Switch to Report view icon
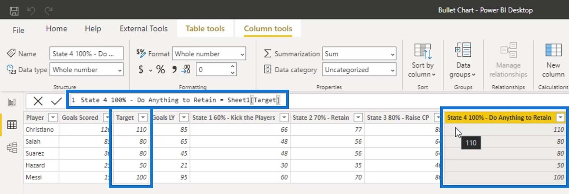 [x=12, y=102]
